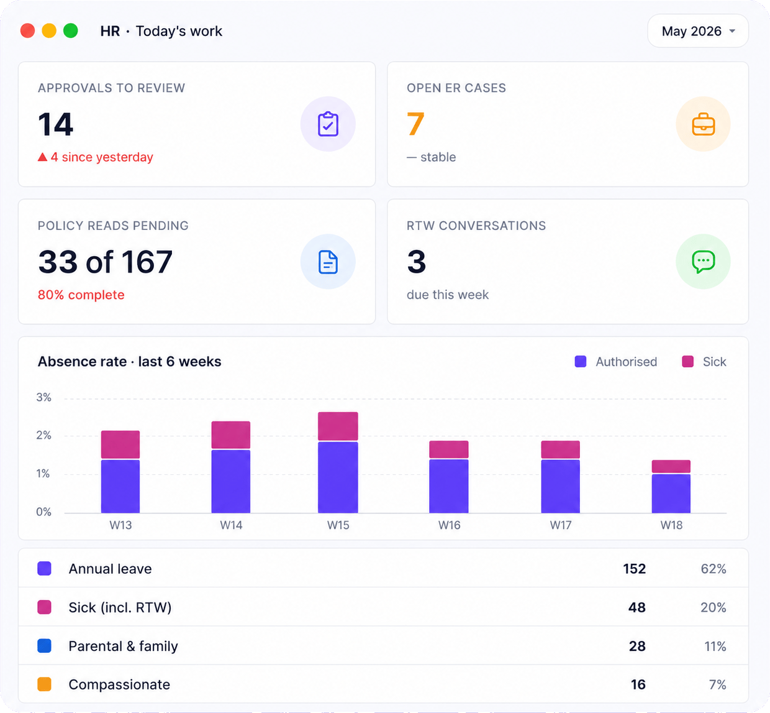770x713 pixels.
Task: Click the 28 count for Parental & family
Action: point(637,646)
